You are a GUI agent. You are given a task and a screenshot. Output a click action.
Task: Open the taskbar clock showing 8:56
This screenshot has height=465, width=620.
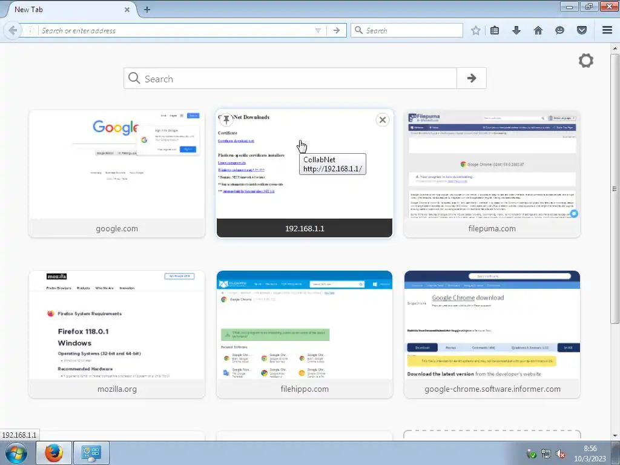590,453
